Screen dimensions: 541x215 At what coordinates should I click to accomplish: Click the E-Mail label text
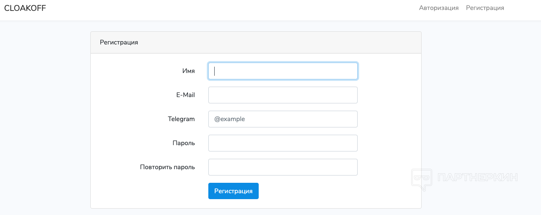coord(185,95)
